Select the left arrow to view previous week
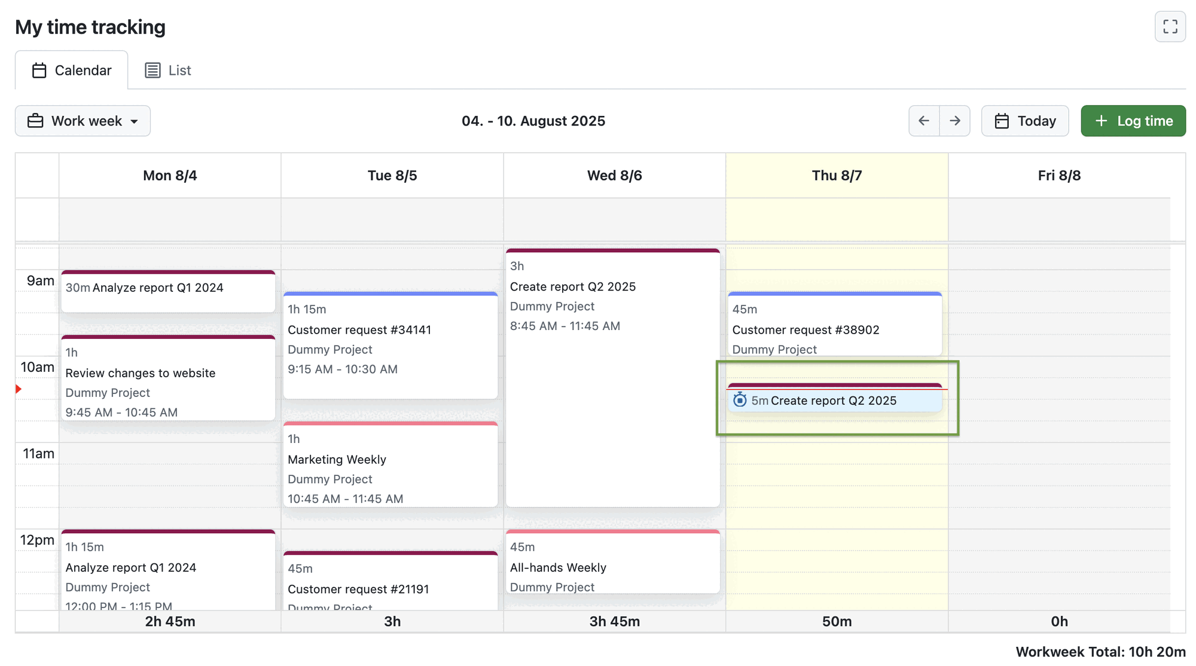The height and width of the screenshot is (666, 1196). (x=923, y=121)
